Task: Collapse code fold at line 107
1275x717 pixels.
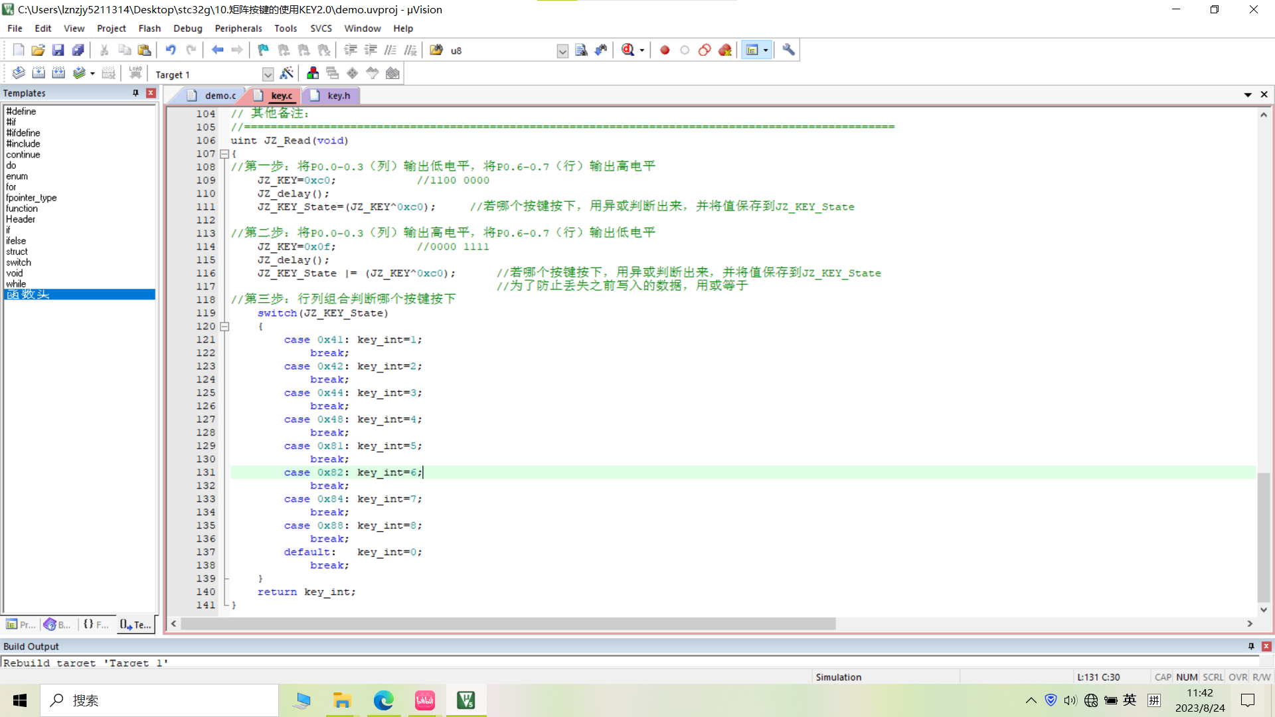Action: coord(224,154)
